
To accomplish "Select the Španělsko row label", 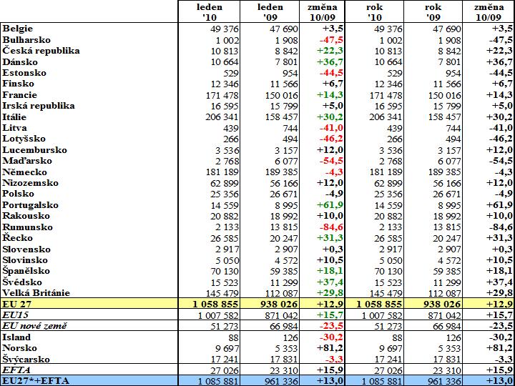I will click(x=26, y=271).
